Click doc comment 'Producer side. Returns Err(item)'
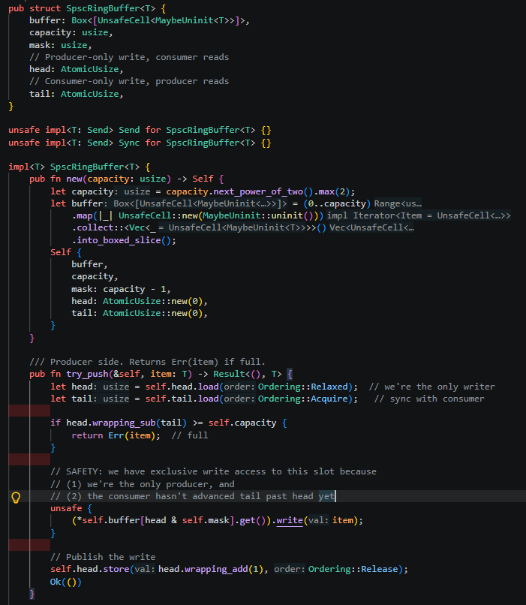 (147, 362)
